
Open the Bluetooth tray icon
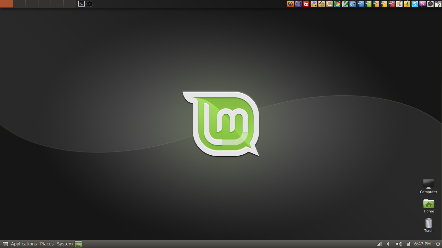coord(388,244)
